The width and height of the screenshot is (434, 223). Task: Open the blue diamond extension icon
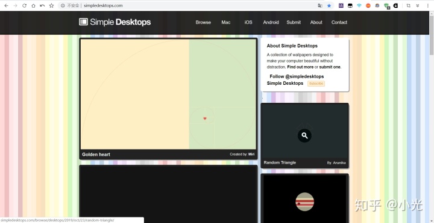(359, 5)
